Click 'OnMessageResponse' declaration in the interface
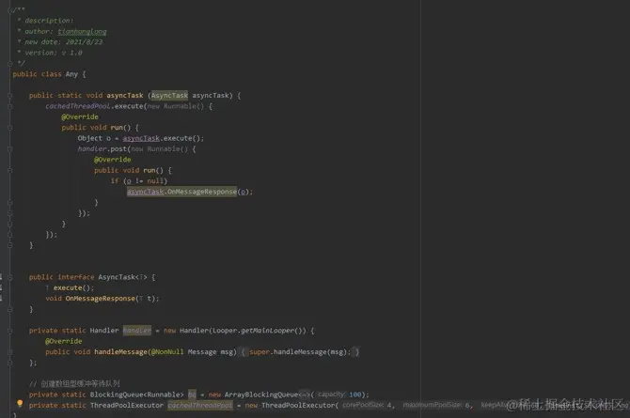The width and height of the screenshot is (630, 418). coord(100,299)
